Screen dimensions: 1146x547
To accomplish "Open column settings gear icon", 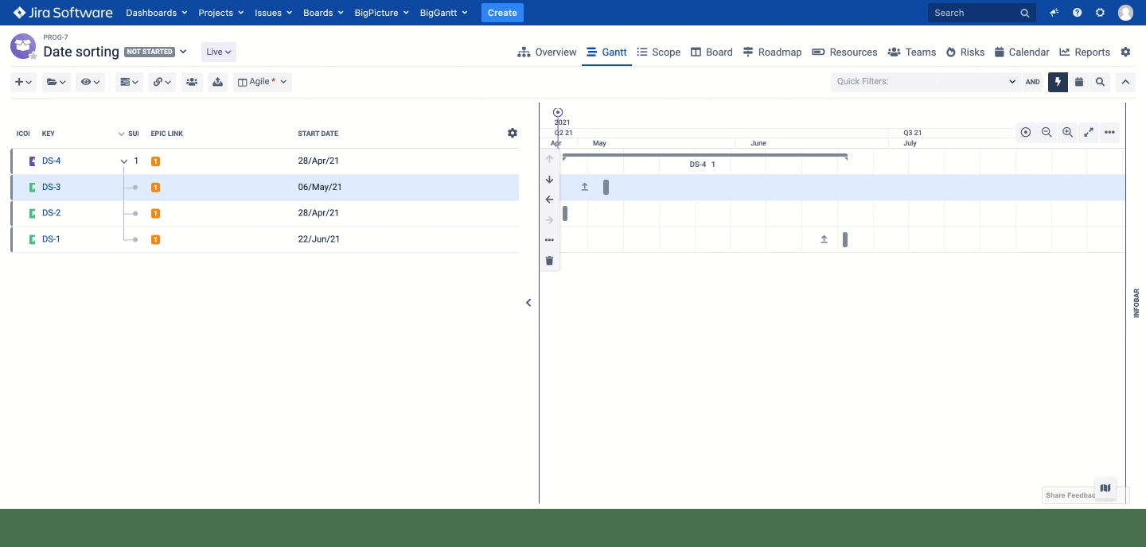I will pyautogui.click(x=513, y=133).
